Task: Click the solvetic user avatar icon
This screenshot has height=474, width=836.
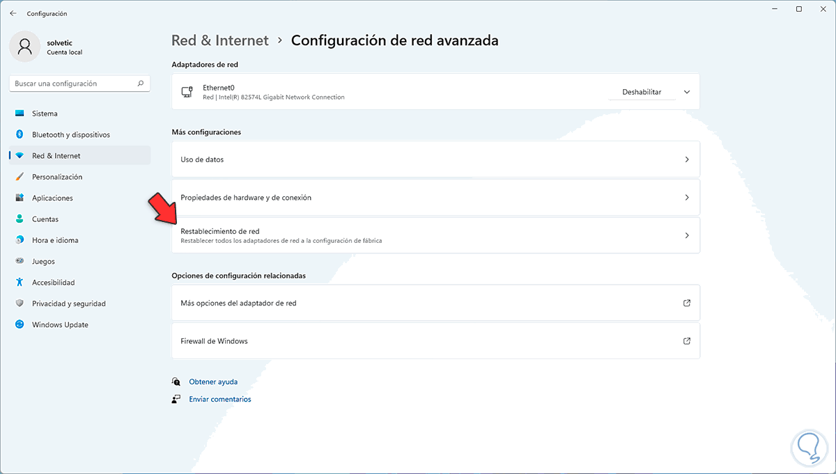Action: (x=25, y=46)
